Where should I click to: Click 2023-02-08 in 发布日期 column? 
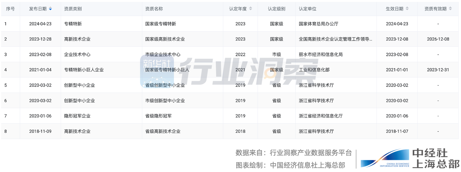(x=40, y=54)
